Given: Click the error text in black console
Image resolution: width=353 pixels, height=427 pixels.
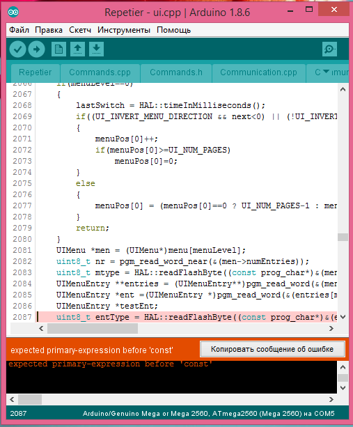Looking at the screenshot, I should coord(110,364).
